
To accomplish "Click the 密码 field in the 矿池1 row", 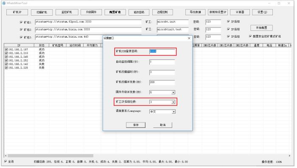I will click(x=213, y=22).
